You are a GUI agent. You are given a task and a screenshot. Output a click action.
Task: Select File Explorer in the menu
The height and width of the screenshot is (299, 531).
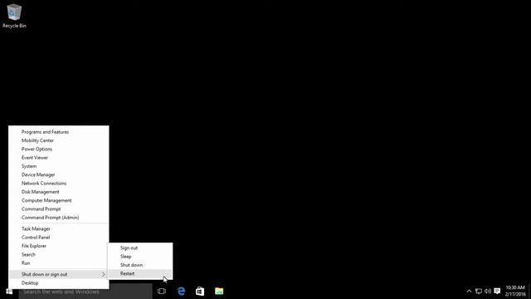pyautogui.click(x=59, y=246)
